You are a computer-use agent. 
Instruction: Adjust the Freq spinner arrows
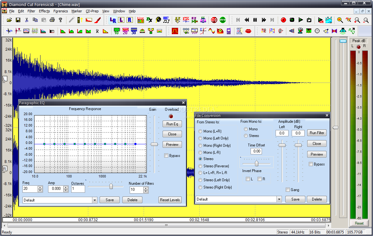(x=40, y=189)
